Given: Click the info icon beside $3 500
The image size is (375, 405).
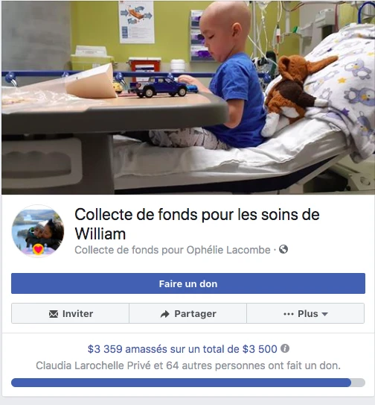Looking at the screenshot, I should (x=285, y=348).
